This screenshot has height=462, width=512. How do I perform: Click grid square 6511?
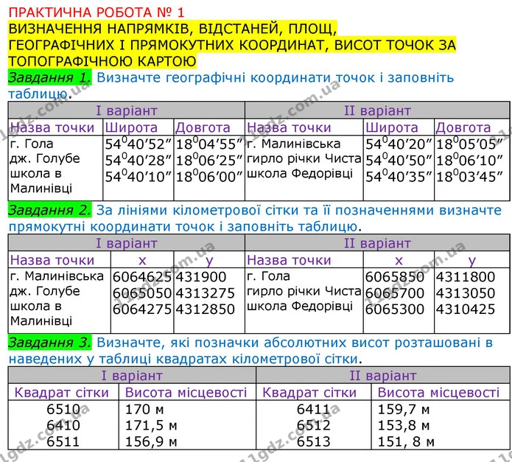[x=63, y=441]
